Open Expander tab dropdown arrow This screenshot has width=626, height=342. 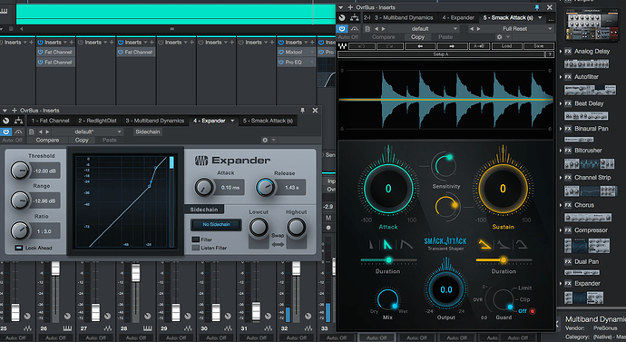232,121
